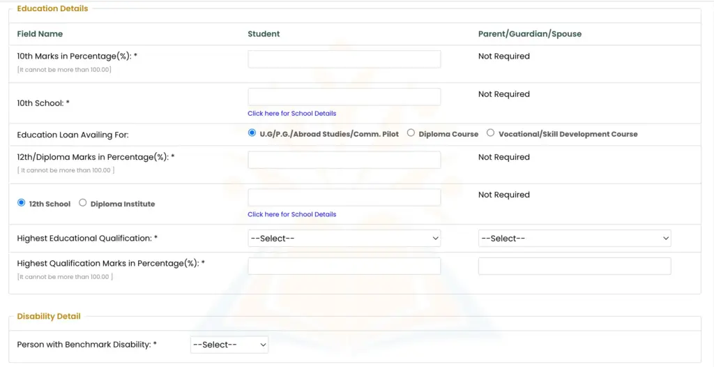
Task: Pick the 12th School radio option
Action: point(21,203)
